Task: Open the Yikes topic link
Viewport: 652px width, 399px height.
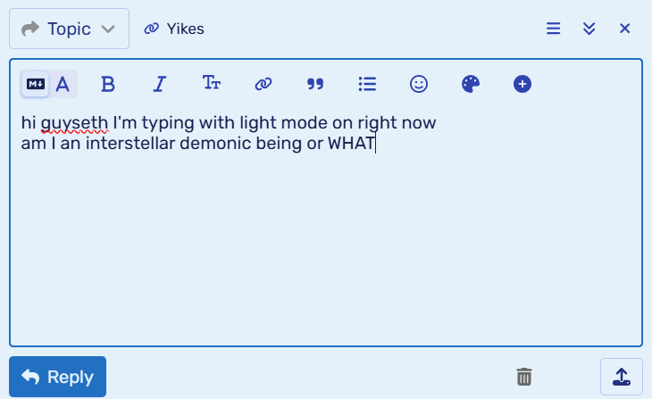Action: [174, 29]
